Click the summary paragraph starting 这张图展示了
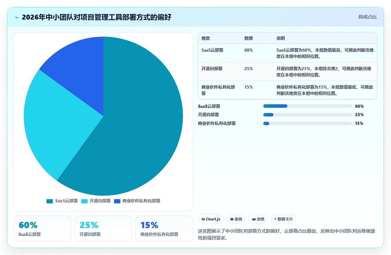Screen dimensions: 391x255 click(x=287, y=234)
